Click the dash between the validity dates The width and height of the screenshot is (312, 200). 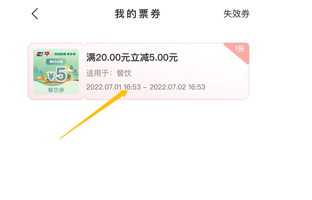click(x=145, y=87)
